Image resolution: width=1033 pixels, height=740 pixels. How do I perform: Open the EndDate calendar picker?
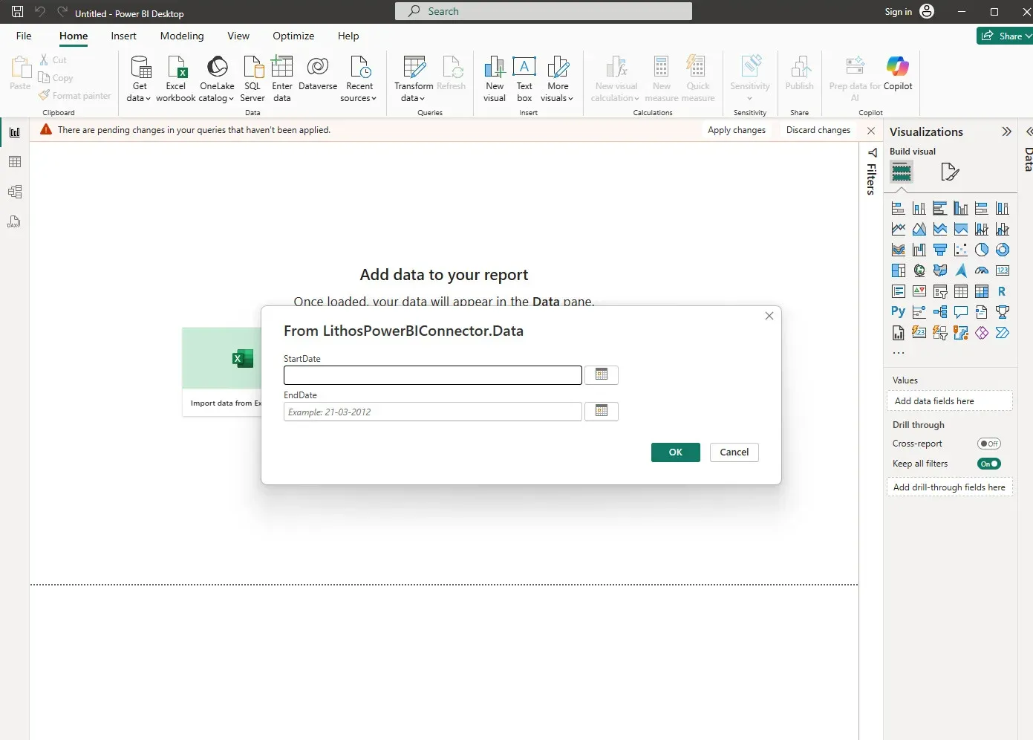coord(602,411)
